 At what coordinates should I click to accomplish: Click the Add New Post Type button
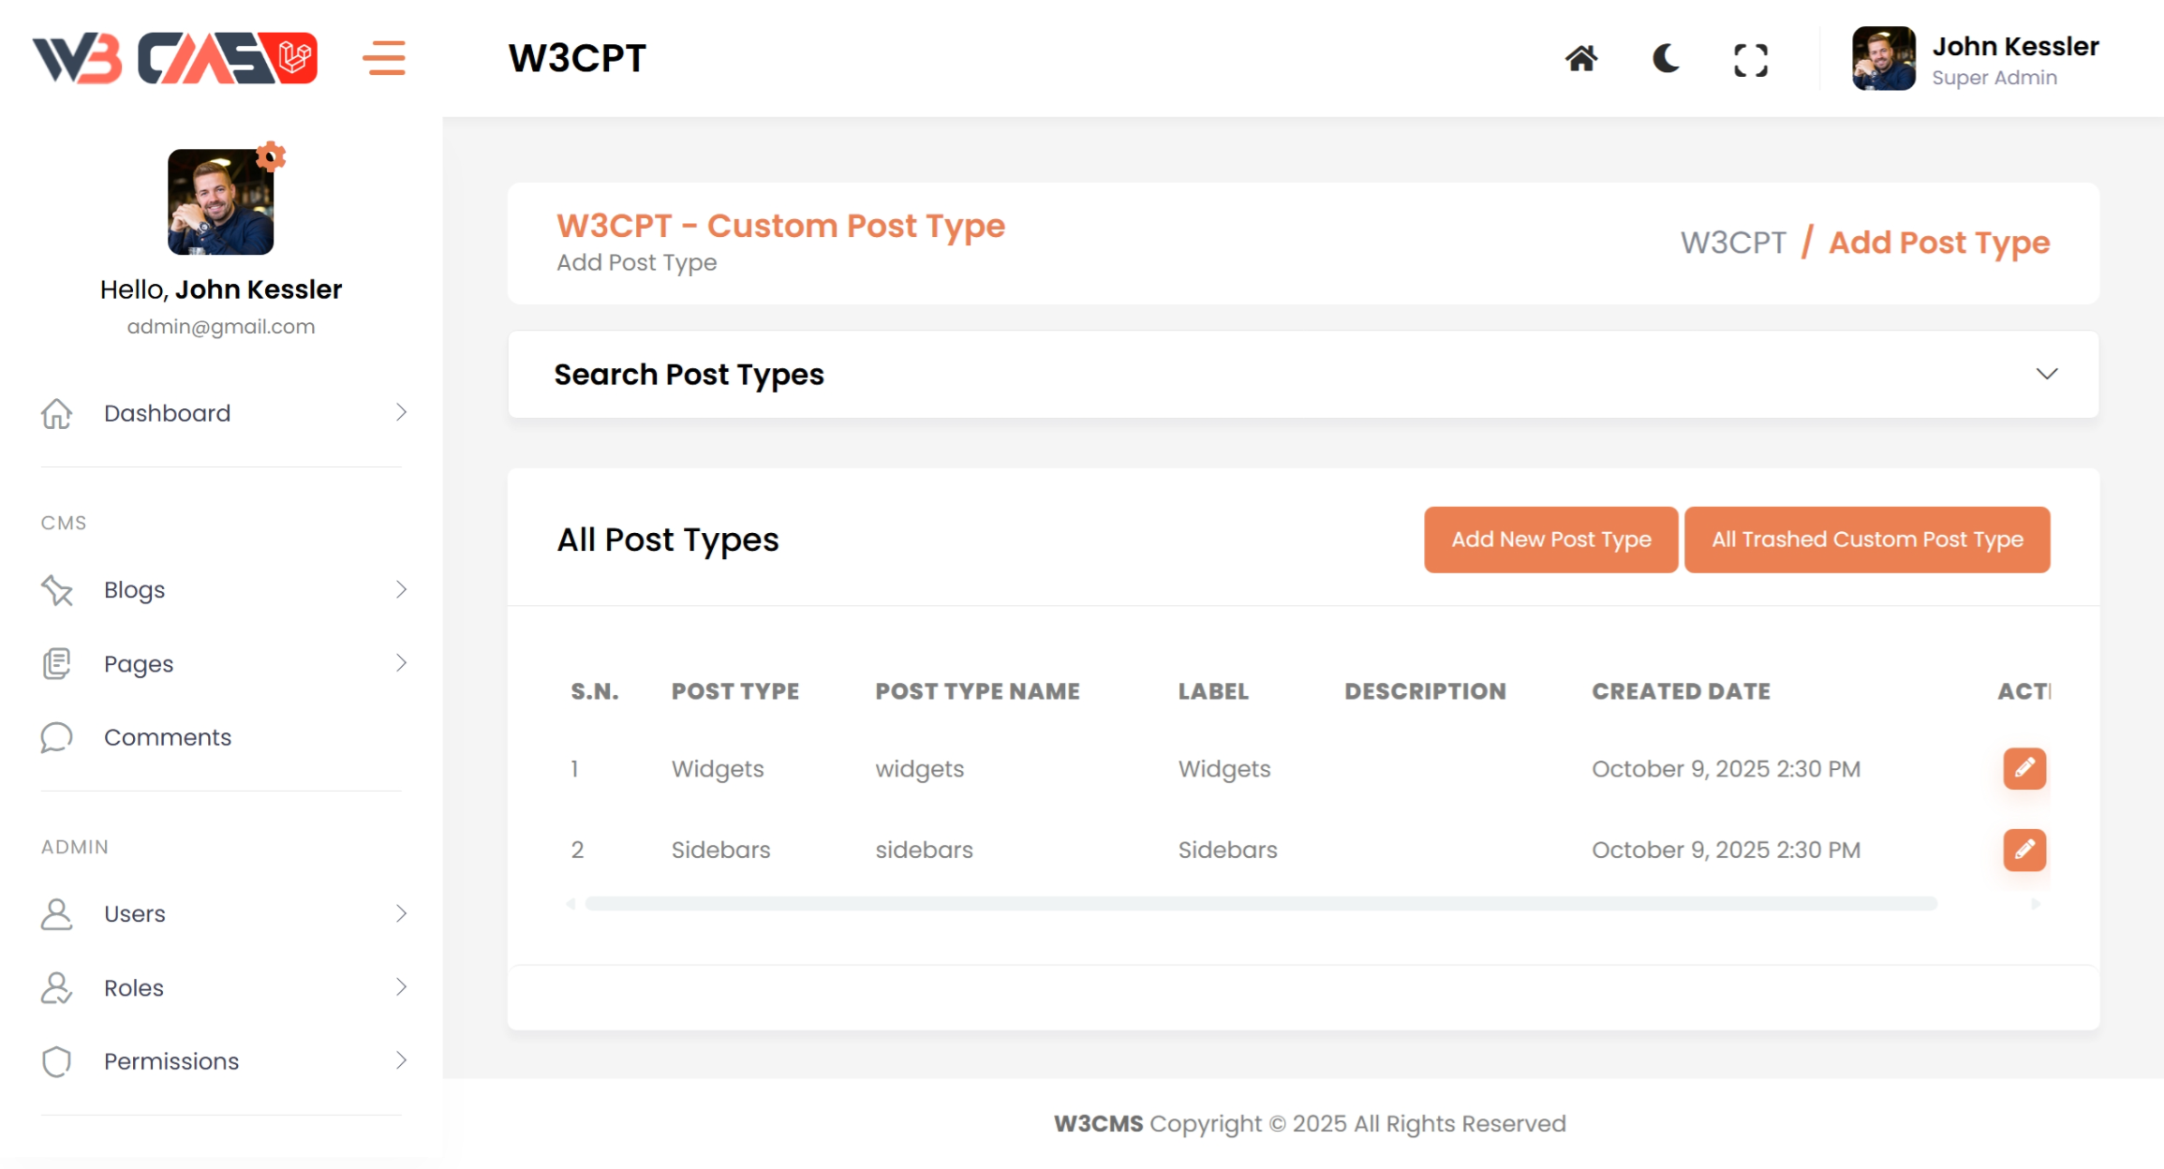pyautogui.click(x=1550, y=540)
